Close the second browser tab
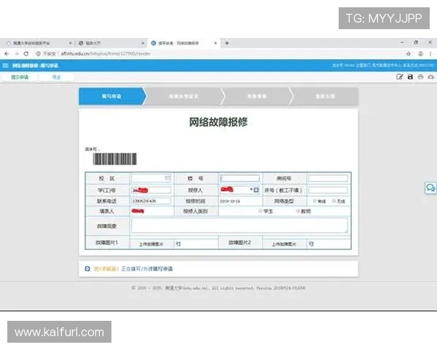The image size is (437, 350). [x=143, y=43]
